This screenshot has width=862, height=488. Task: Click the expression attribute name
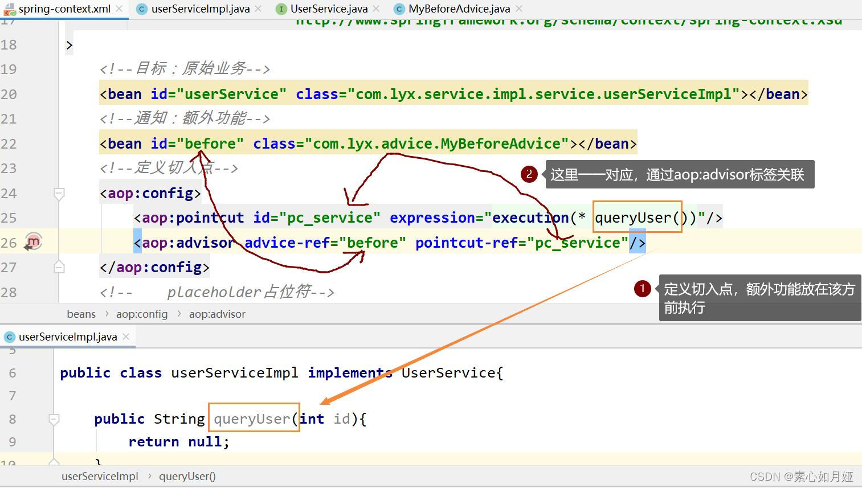432,218
